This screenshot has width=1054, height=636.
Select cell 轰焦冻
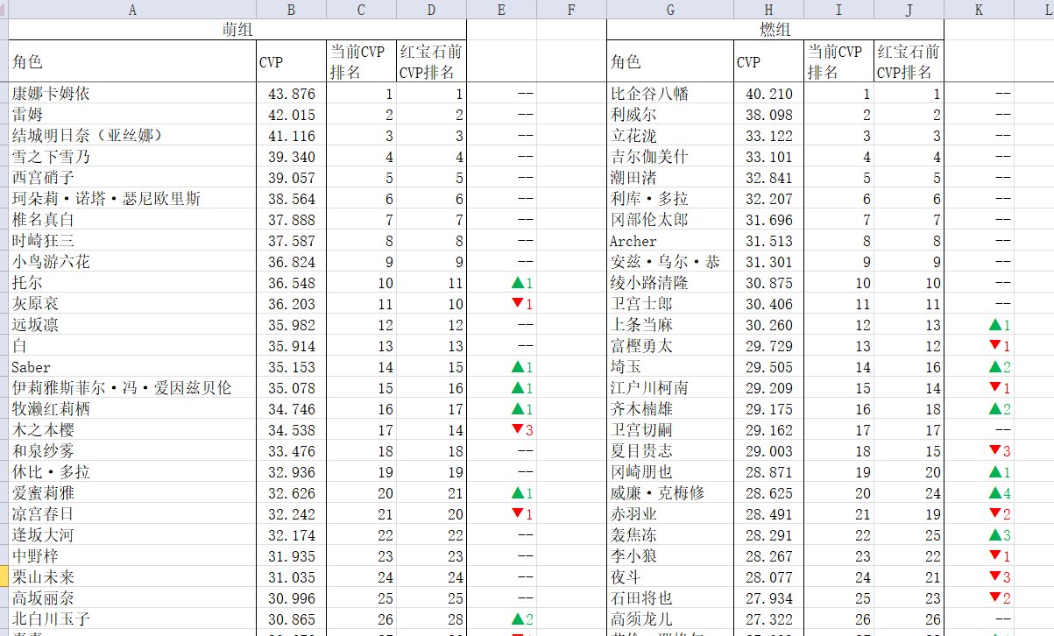670,534
